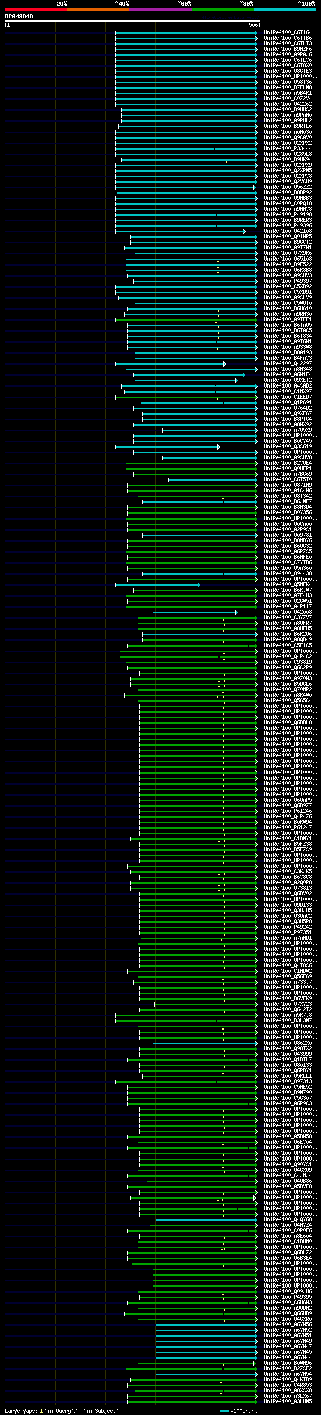Screen dimensions: 321x1415
Task: Click the green ~80% identity legend segment
Action: pos(223,9)
